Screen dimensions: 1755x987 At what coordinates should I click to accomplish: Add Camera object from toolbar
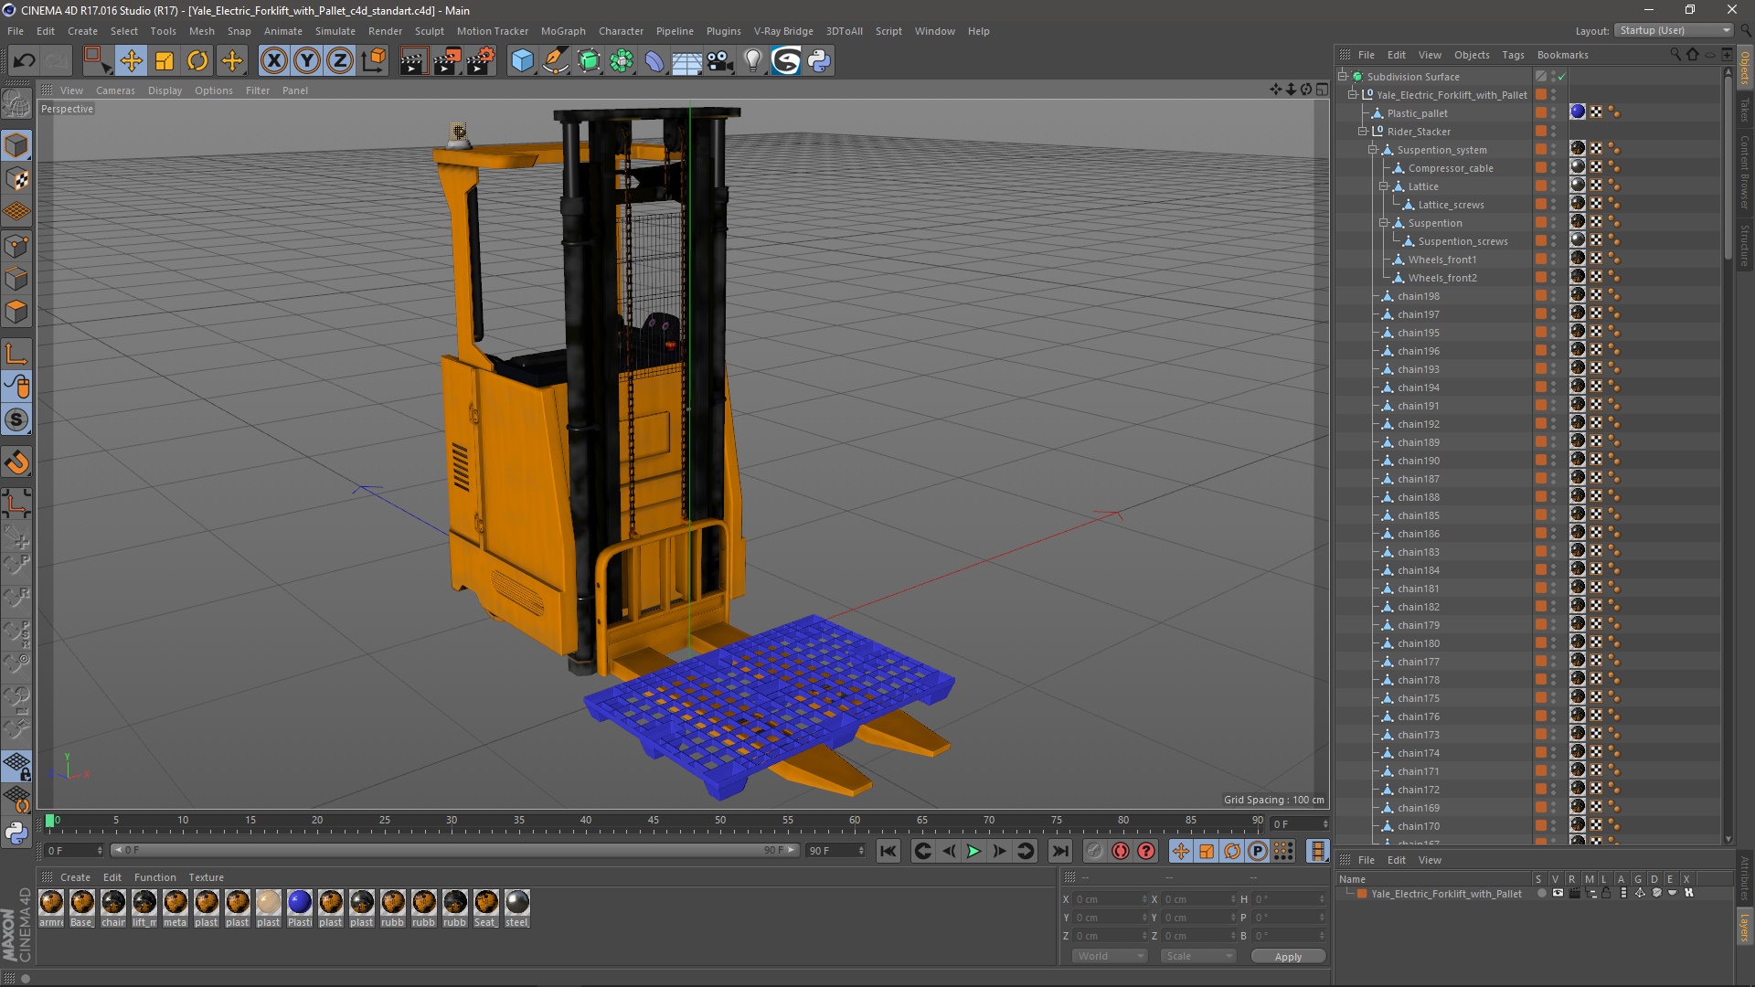720,61
